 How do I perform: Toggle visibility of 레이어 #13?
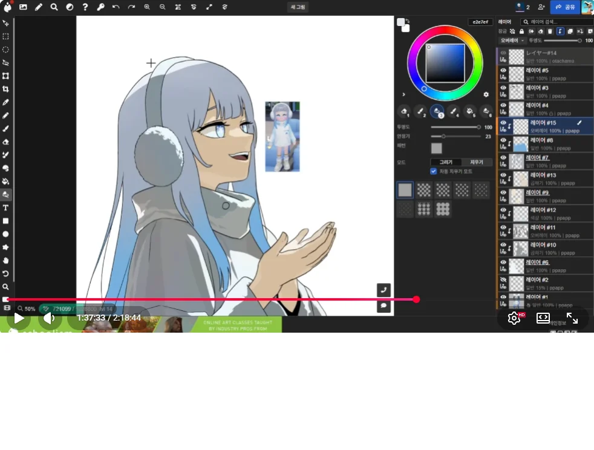tap(503, 175)
